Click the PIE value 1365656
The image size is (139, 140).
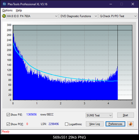(x=31, y=114)
